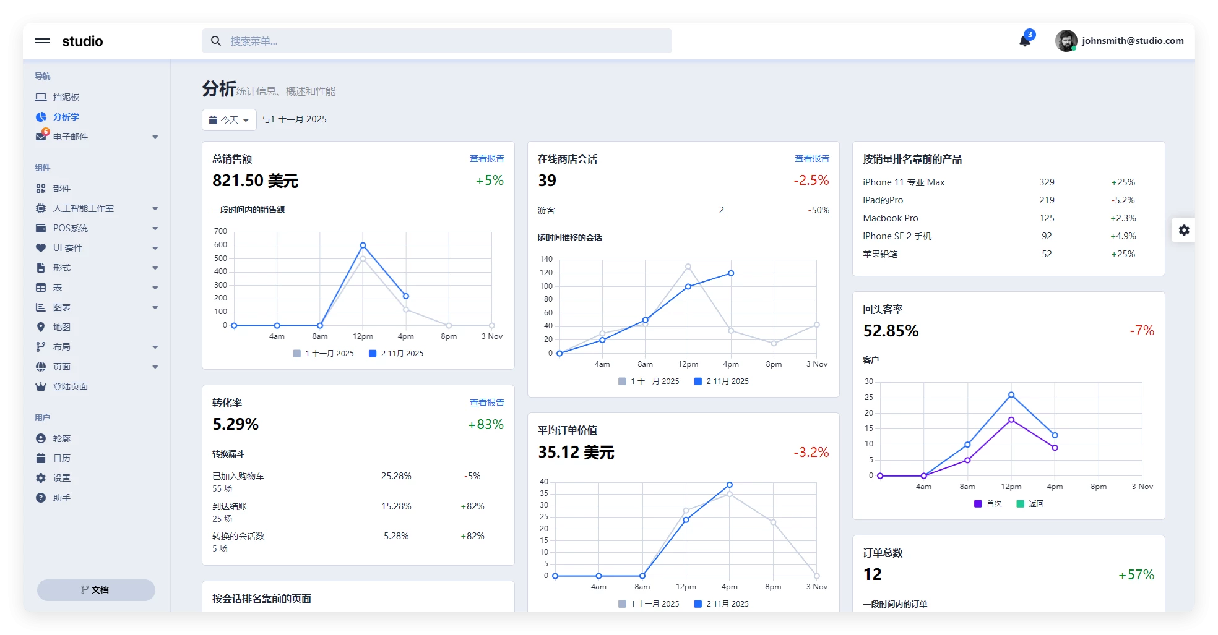
Task: Open the settings gear panel on right edge
Action: point(1183,230)
